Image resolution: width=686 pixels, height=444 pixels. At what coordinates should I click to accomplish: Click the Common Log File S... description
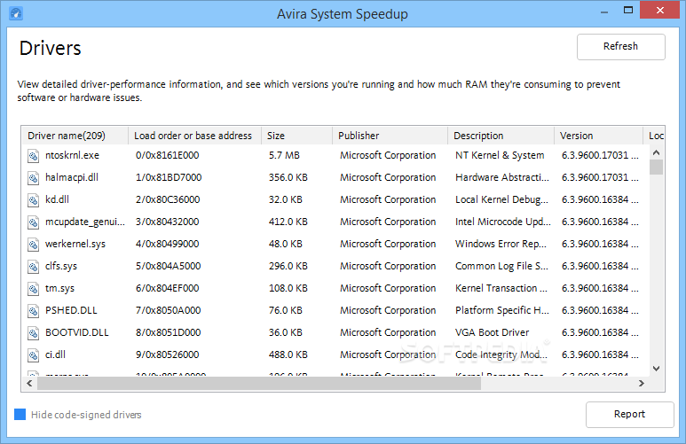501,266
